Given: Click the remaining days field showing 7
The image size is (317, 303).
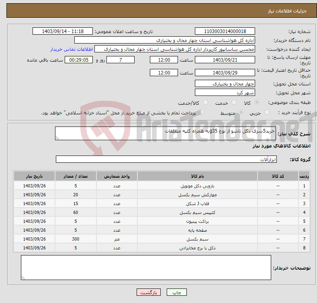Looking at the screenshot, I should pos(121,60).
